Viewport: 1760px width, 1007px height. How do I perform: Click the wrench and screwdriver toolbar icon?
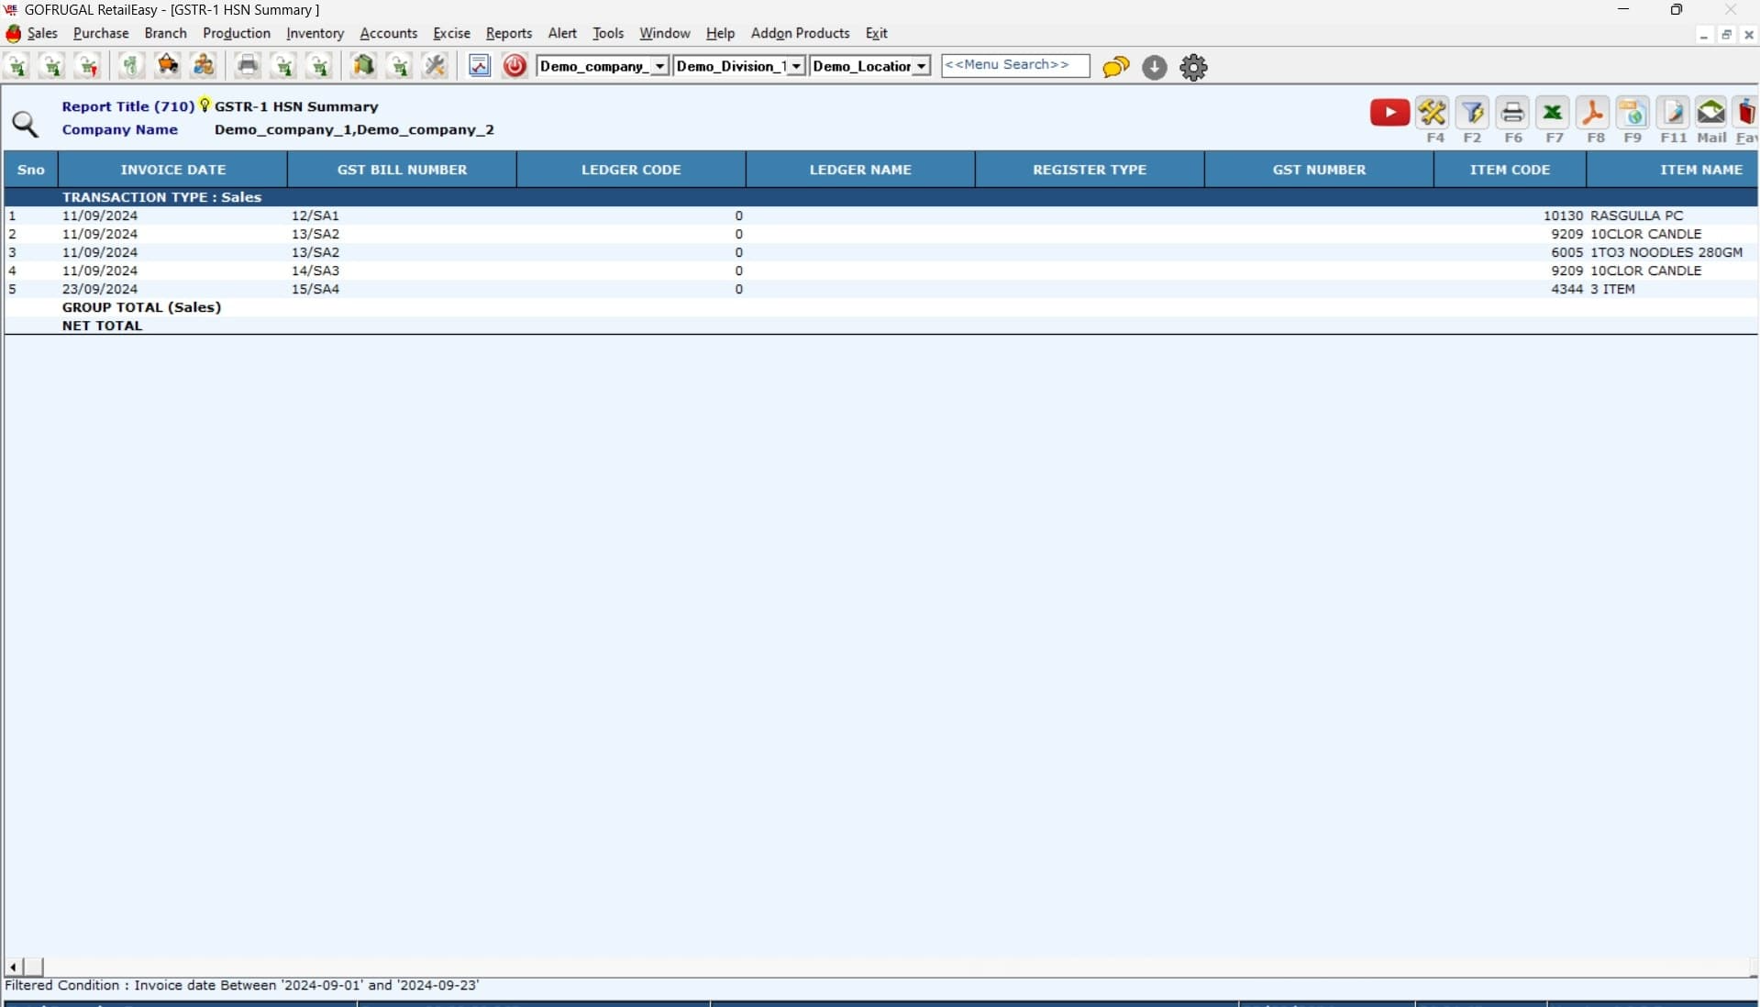point(435,66)
